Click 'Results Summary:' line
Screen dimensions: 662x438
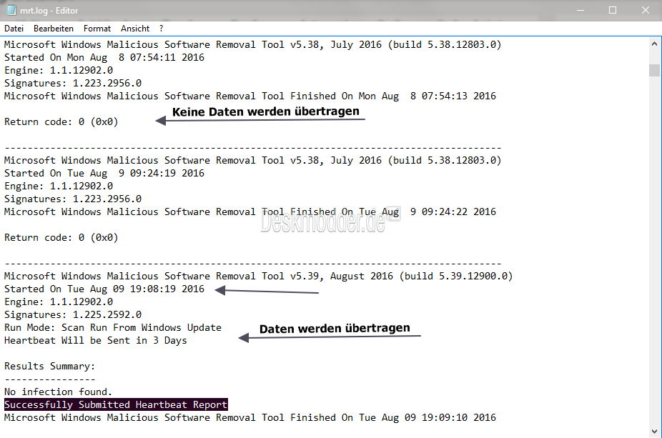coord(50,367)
